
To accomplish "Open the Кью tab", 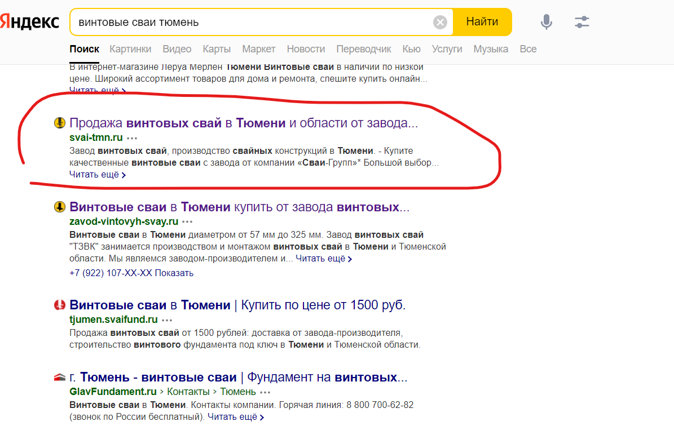I will coord(411,49).
